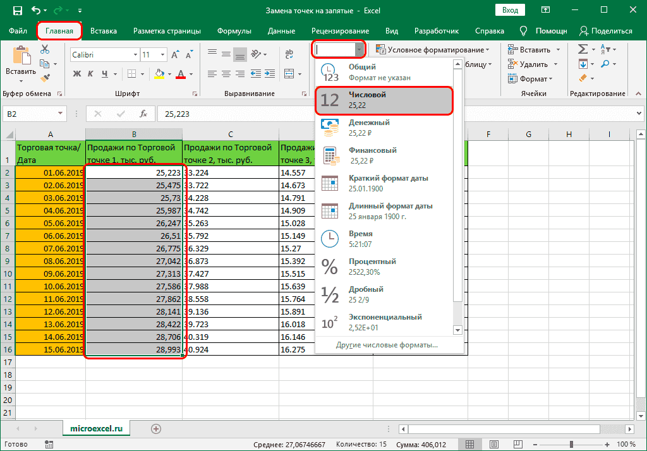This screenshot has width=647, height=451.
Task: Open the Рецензирование ribbon tab
Action: click(339, 30)
